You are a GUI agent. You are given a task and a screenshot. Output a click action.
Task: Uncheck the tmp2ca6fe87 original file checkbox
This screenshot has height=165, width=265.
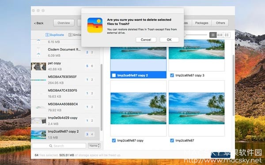172,140
